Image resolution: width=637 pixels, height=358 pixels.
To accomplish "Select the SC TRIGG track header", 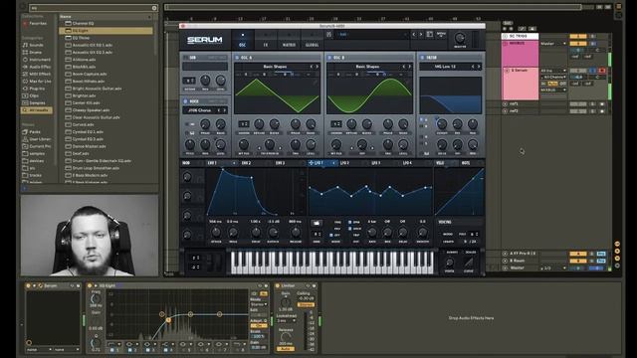I will point(520,36).
